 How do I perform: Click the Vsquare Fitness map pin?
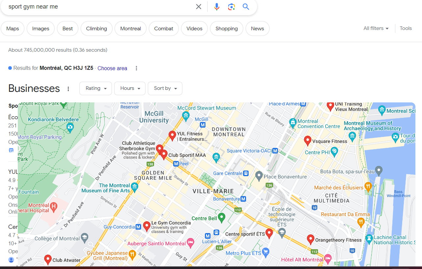tap(307, 140)
